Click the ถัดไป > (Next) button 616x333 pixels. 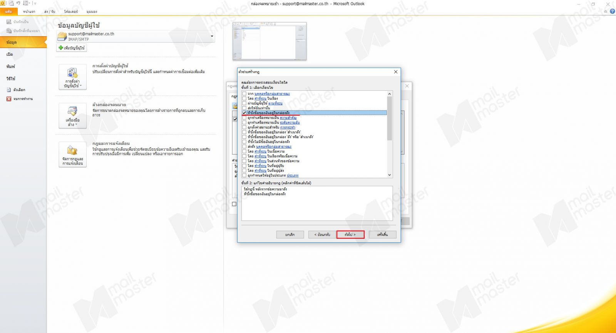350,235
